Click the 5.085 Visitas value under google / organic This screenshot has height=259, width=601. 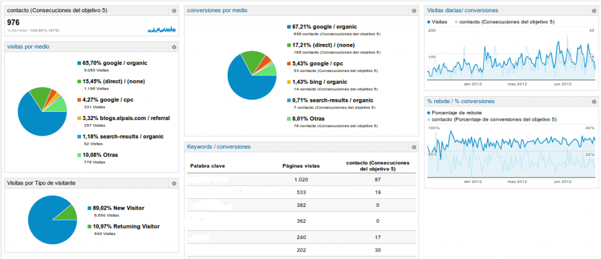pyautogui.click(x=96, y=70)
